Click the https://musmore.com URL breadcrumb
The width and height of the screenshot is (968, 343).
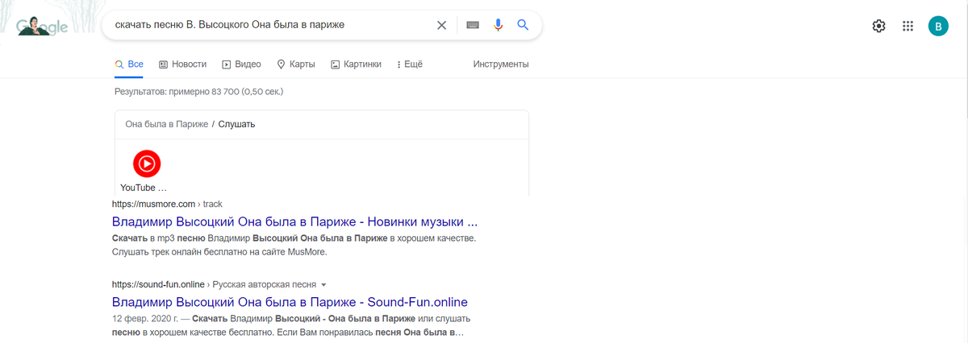(x=154, y=204)
